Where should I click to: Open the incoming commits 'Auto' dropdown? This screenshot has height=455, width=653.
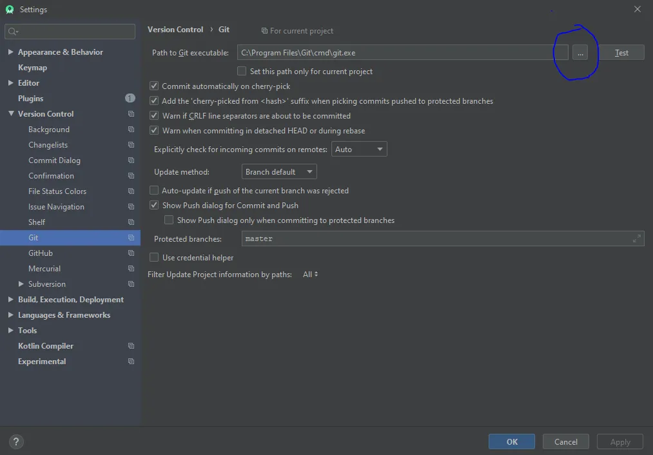coord(359,149)
